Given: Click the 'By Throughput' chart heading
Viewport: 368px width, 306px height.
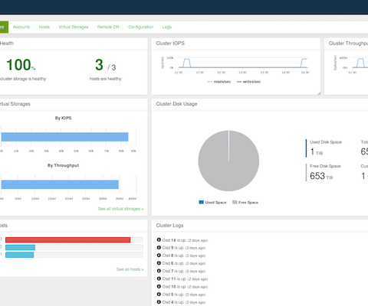Looking at the screenshot, I should tap(63, 165).
